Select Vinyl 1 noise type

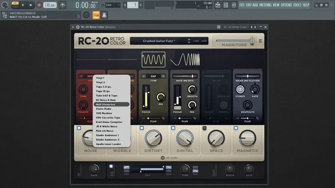point(111,78)
